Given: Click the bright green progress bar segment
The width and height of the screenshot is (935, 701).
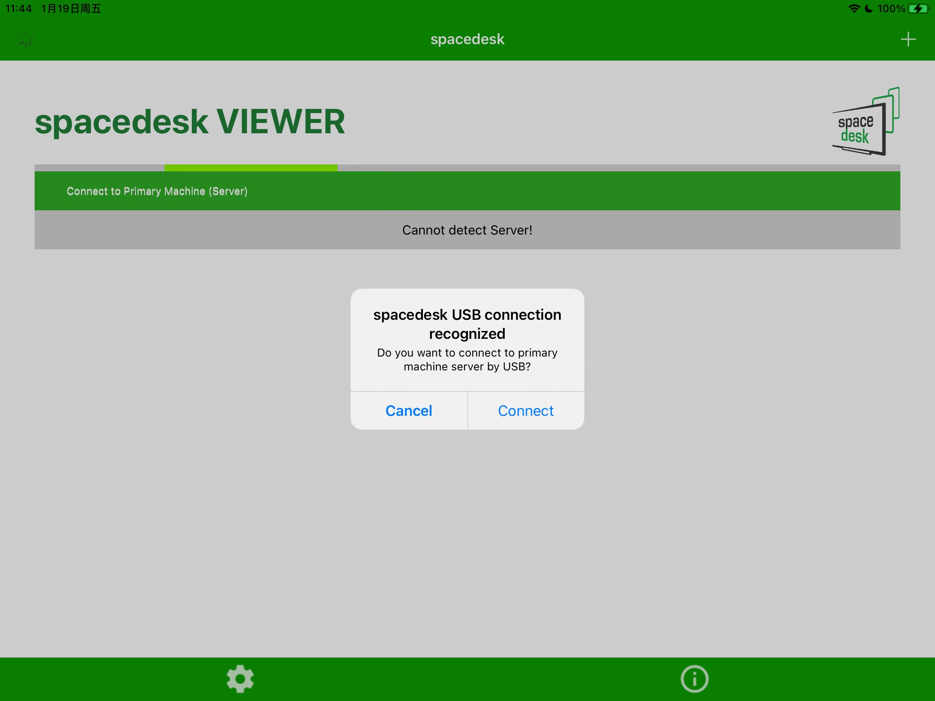Looking at the screenshot, I should 251,168.
